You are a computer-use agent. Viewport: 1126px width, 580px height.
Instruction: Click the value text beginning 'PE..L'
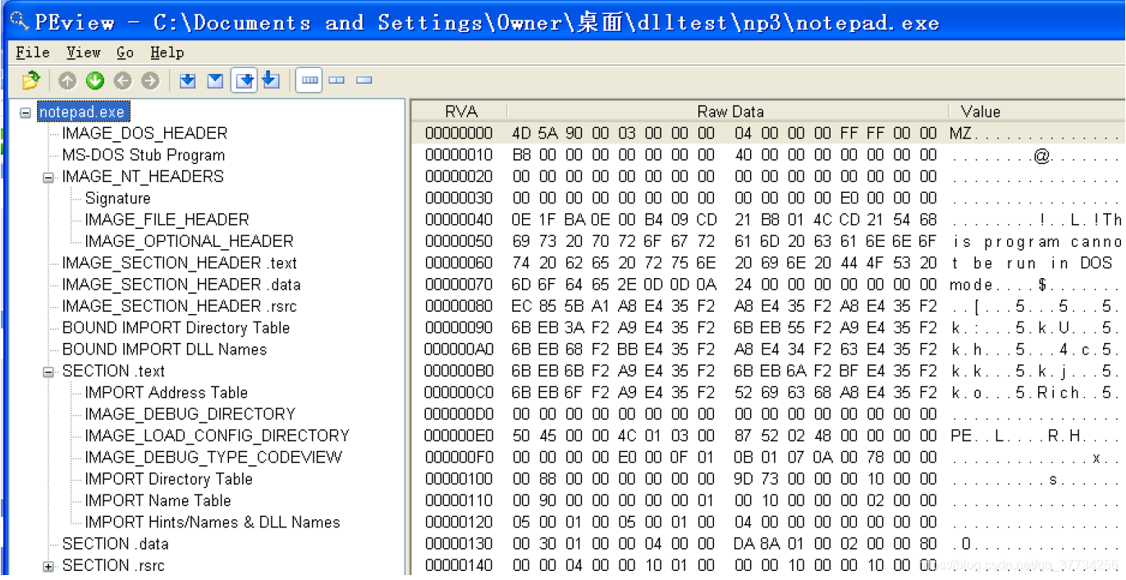click(1037, 436)
